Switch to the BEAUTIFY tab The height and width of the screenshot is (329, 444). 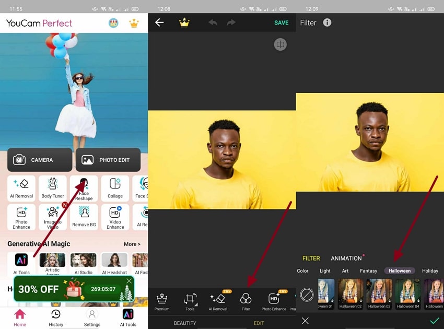point(185,323)
